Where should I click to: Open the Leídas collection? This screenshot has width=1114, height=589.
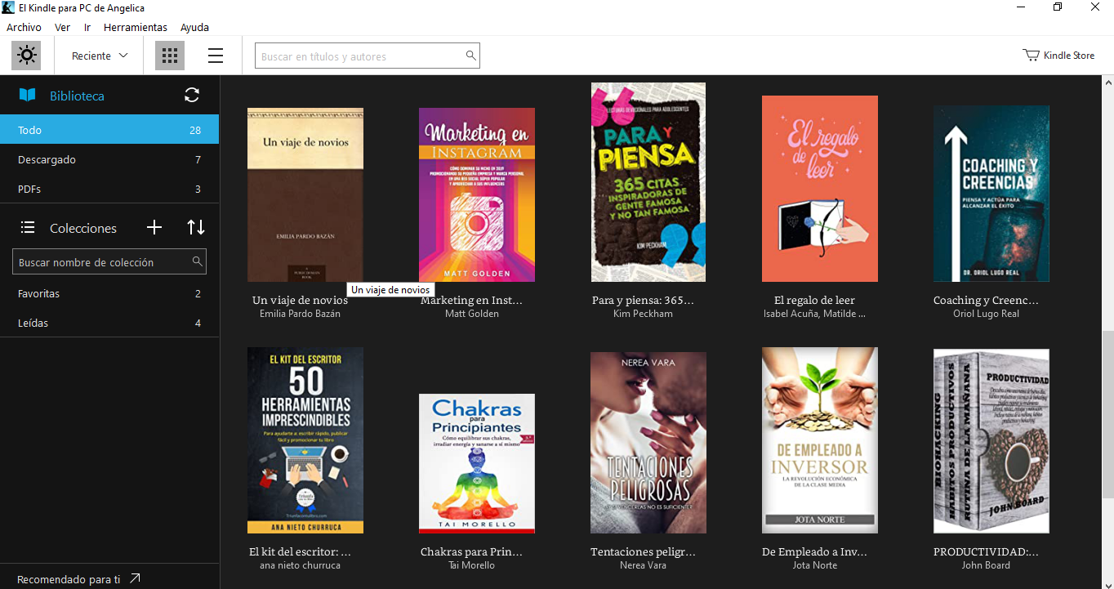pyautogui.click(x=109, y=323)
